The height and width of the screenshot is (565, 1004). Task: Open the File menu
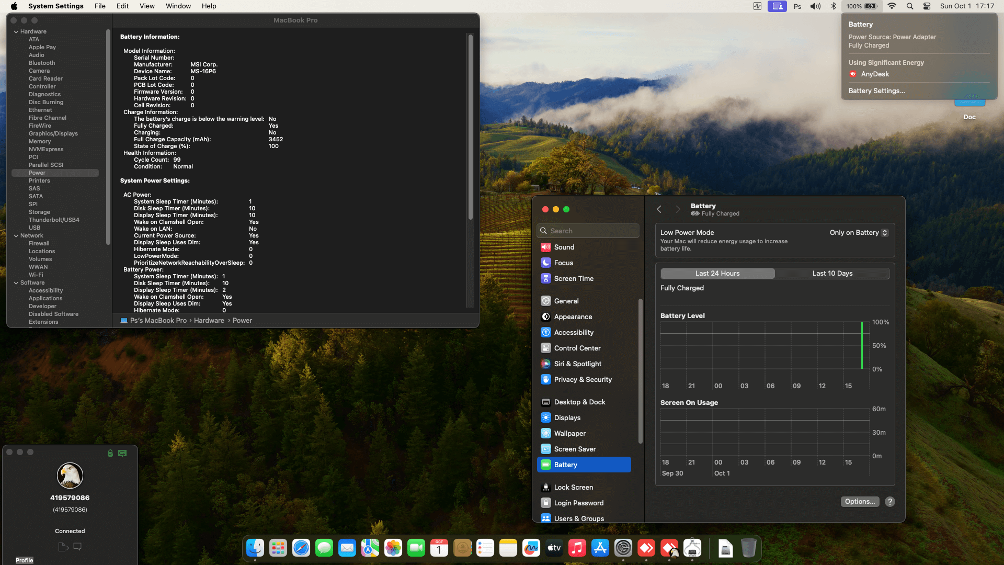100,6
